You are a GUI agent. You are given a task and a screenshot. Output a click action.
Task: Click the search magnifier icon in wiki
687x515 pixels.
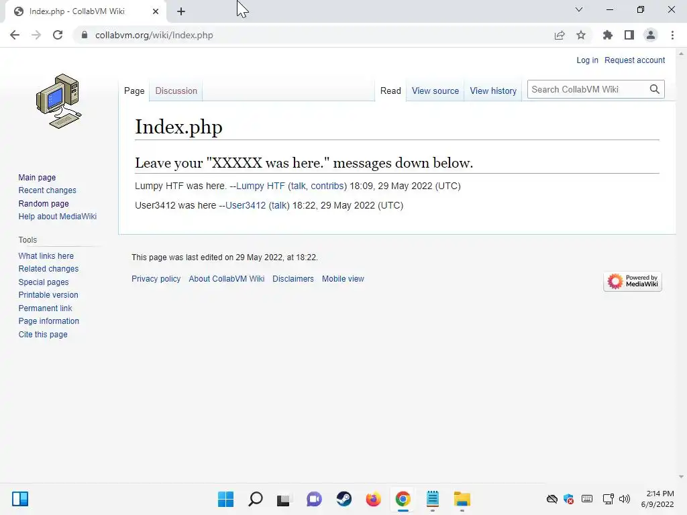(x=655, y=89)
